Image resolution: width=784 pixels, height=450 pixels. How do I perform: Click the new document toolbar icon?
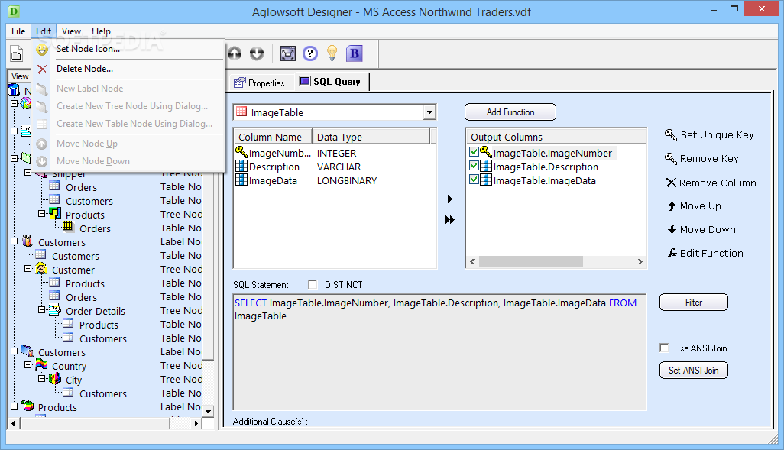(17, 53)
